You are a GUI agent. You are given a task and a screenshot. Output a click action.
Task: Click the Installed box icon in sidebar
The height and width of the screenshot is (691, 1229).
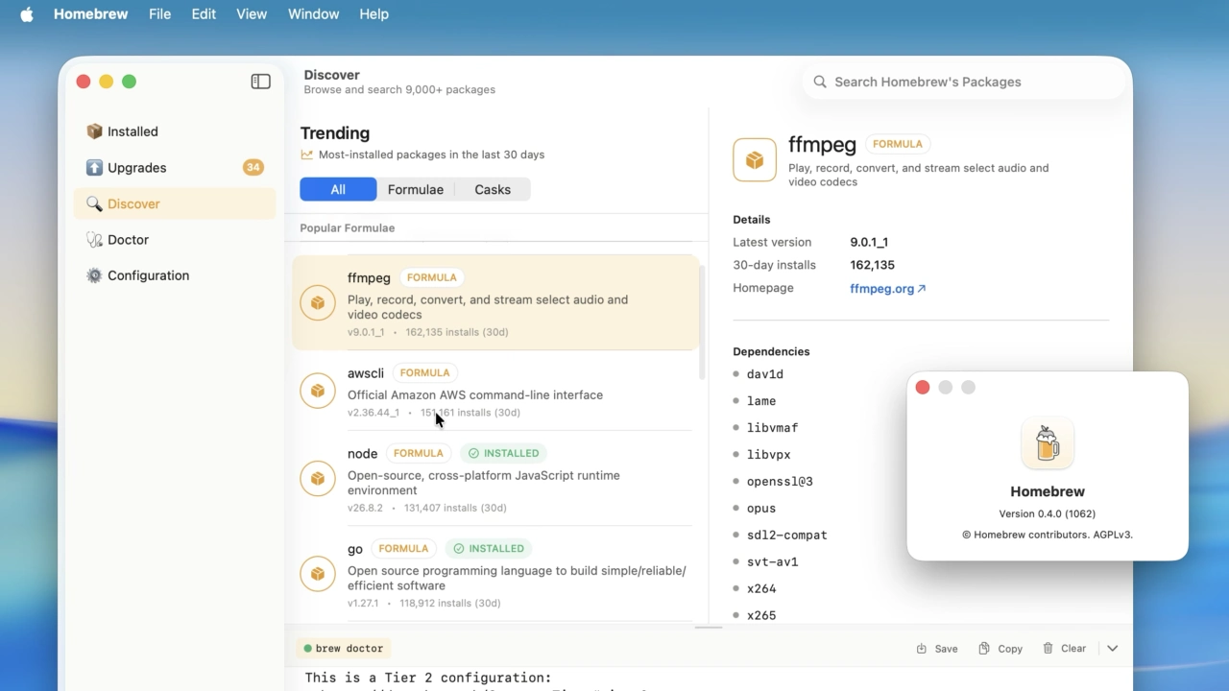(94, 131)
